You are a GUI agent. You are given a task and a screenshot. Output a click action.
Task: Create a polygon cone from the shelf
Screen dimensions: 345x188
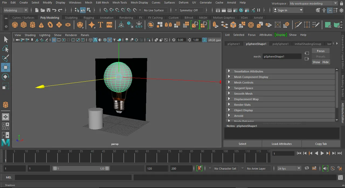pos(41,25)
